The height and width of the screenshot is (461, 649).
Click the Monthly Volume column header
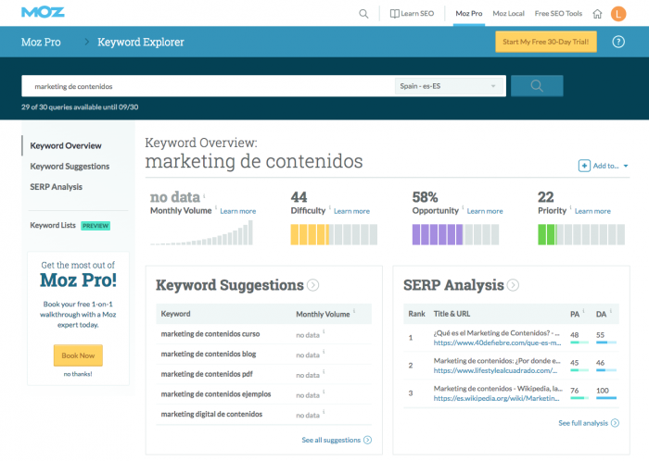[x=323, y=314]
